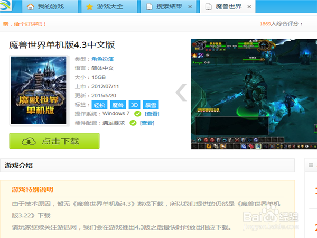Click the page icon on 搜索结果 tab

pyautogui.click(x=149, y=7)
